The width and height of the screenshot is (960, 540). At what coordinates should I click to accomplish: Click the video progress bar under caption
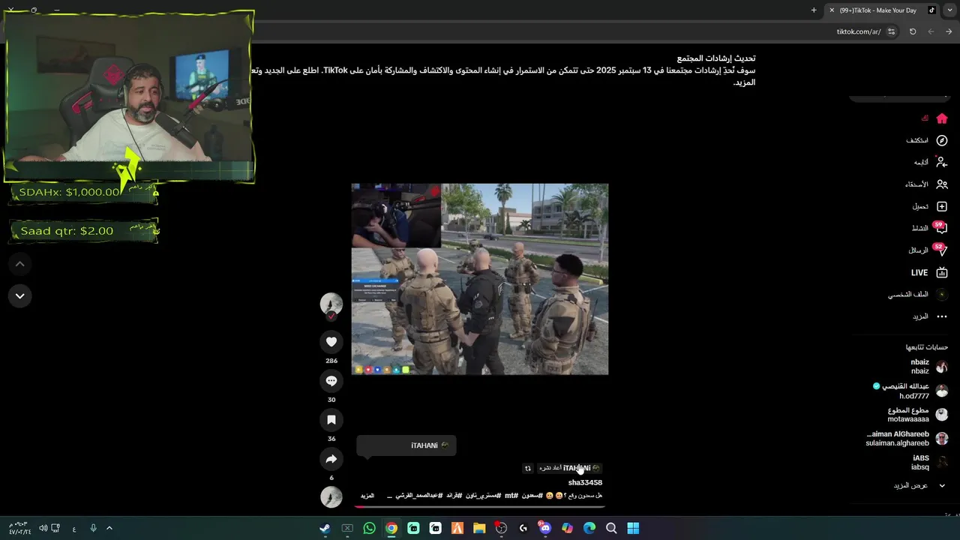pyautogui.click(x=479, y=506)
